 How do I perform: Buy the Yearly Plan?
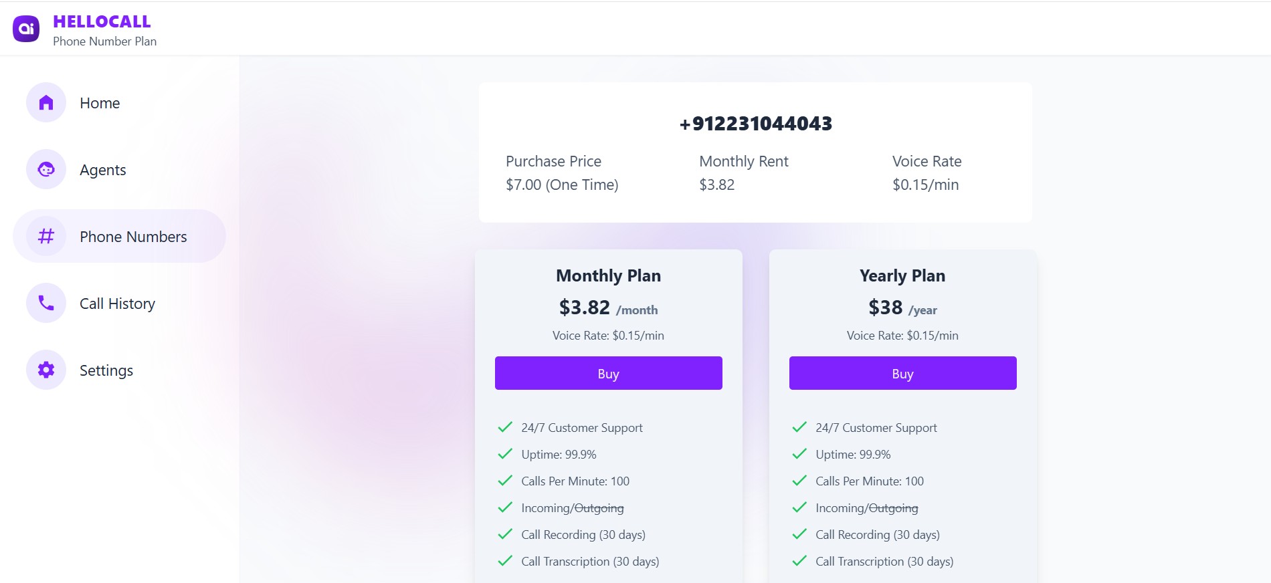click(x=902, y=373)
